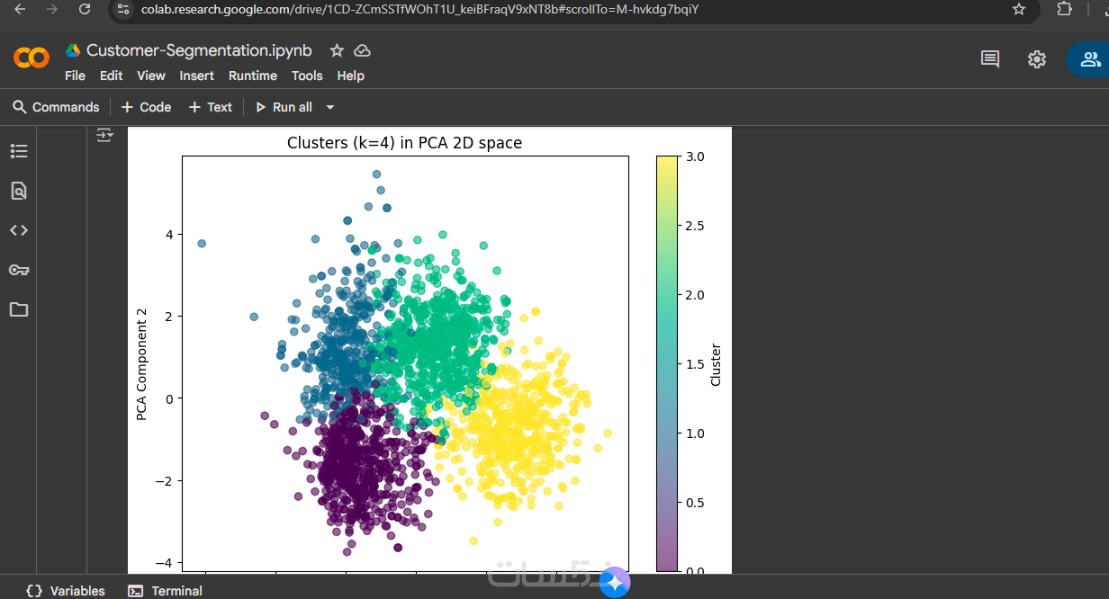This screenshot has height=599, width=1109.
Task: Add a new Text cell
Action: (x=211, y=107)
